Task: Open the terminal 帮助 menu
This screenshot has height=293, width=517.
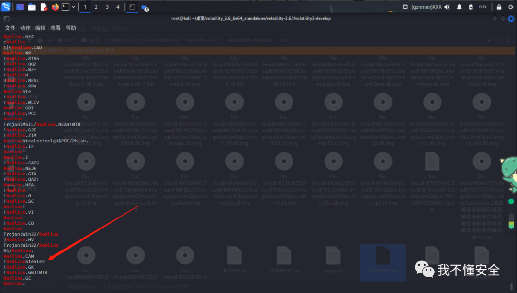Action: pos(70,28)
